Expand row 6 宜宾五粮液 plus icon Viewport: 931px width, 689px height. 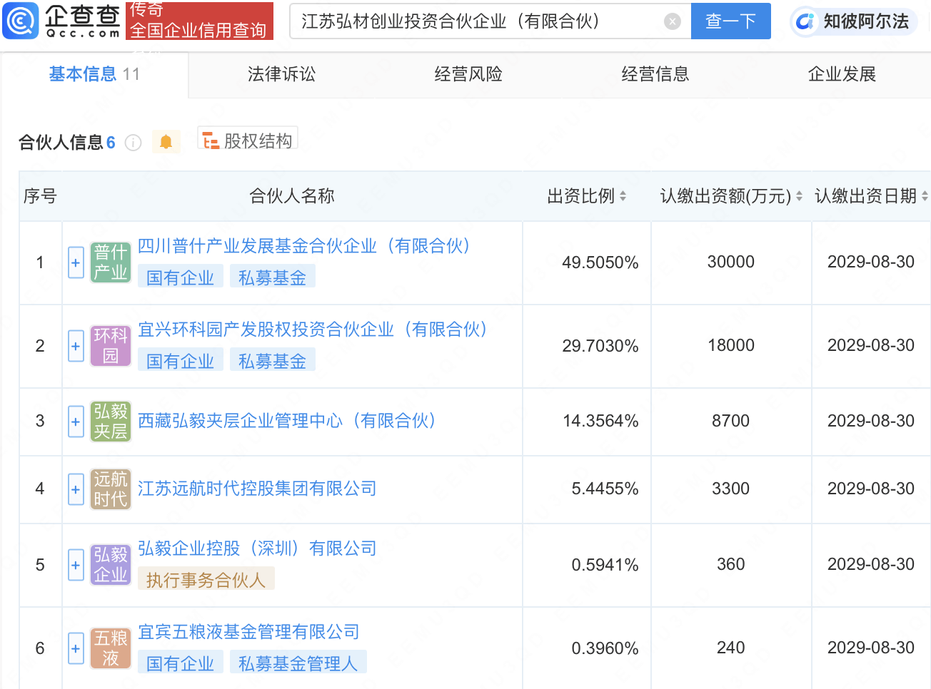pos(76,648)
